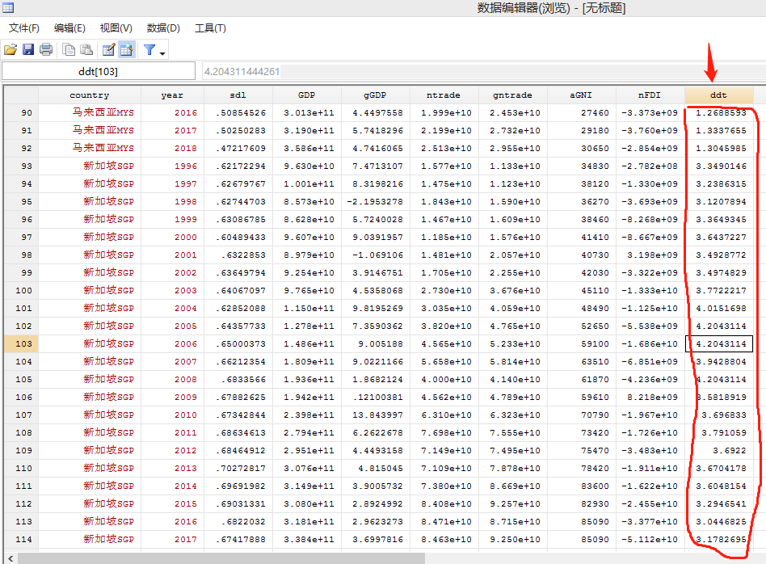This screenshot has height=564, width=766.
Task: Select the highlighted ddt column header
Action: pos(718,95)
